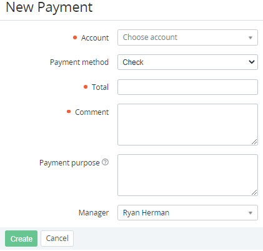Click the Account field label
Viewport: 263px width, 251px height.
(x=95, y=38)
